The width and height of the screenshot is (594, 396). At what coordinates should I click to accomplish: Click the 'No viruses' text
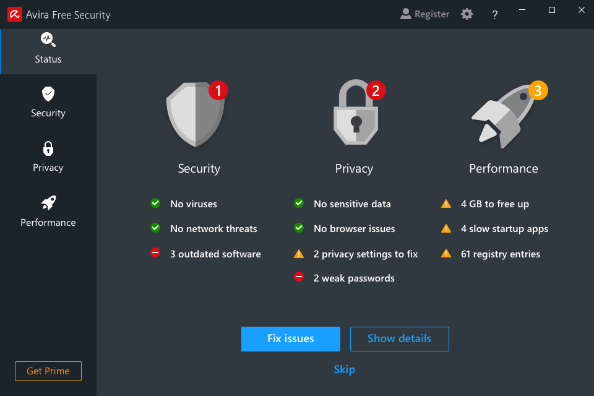point(194,204)
